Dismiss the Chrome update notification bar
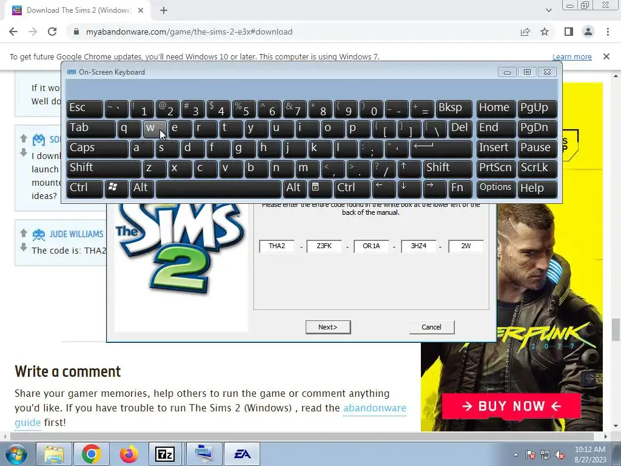The image size is (621, 466). tap(606, 56)
